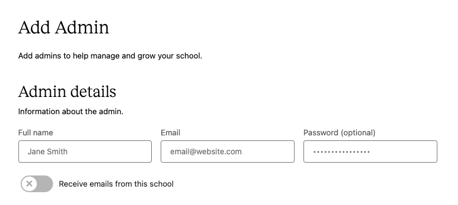Viewport: 458px width, 205px height.
Task: Click the blank area after the Jane Smith placeholder
Action: click(x=109, y=152)
